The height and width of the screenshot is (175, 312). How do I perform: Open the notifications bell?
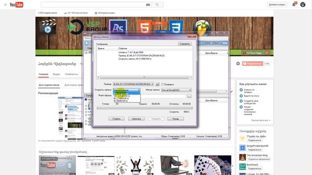[294, 4]
